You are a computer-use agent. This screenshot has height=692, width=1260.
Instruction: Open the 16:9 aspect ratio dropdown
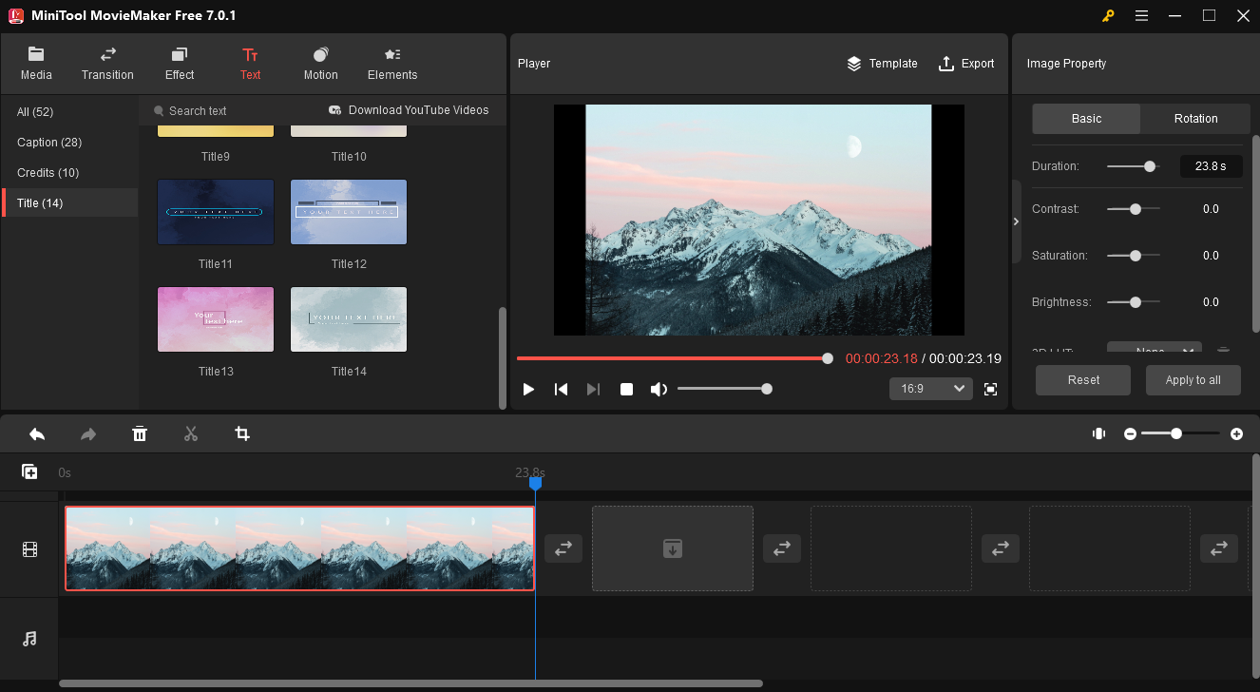click(931, 389)
